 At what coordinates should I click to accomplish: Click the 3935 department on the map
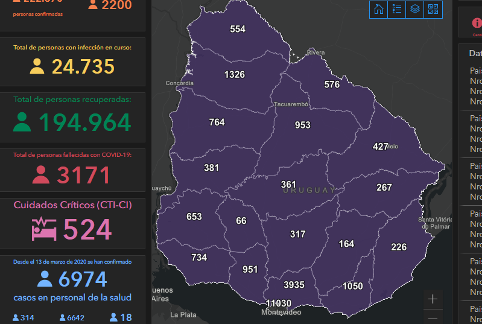coord(294,285)
